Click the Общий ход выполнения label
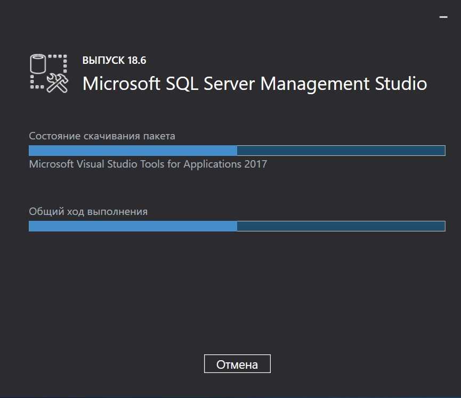Viewport: 461px width, 398px height. coord(88,212)
